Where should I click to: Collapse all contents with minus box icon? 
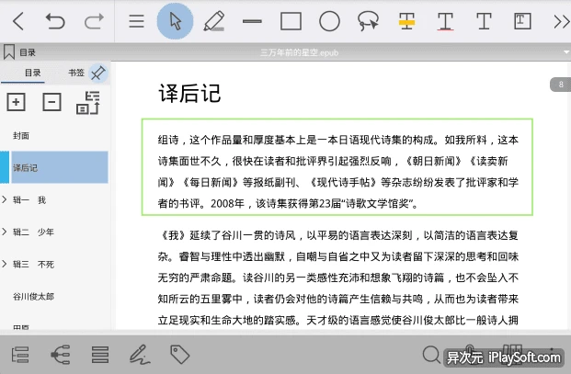[51, 102]
